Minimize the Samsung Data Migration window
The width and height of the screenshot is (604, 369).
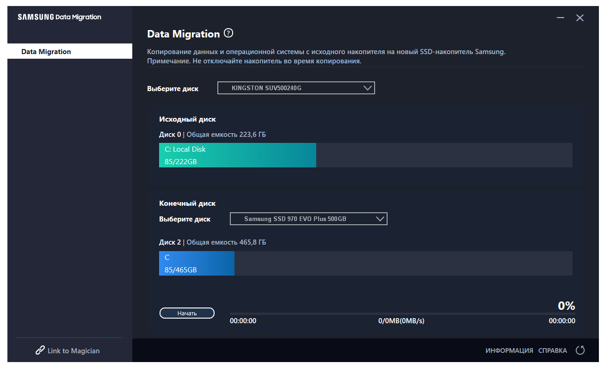pos(561,18)
